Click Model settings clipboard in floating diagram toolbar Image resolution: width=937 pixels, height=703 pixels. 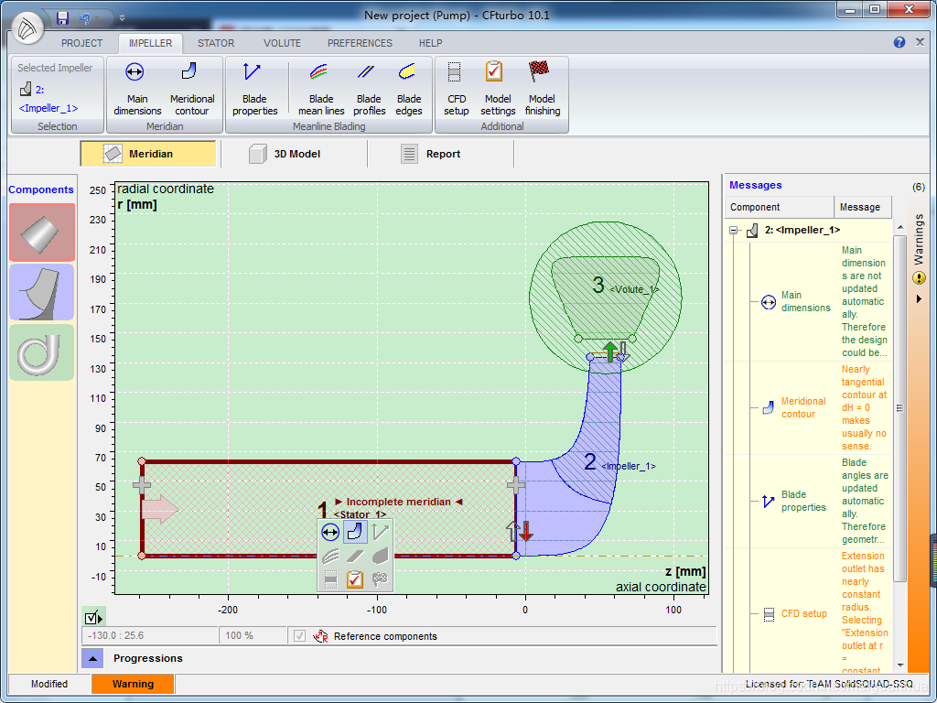pos(355,579)
